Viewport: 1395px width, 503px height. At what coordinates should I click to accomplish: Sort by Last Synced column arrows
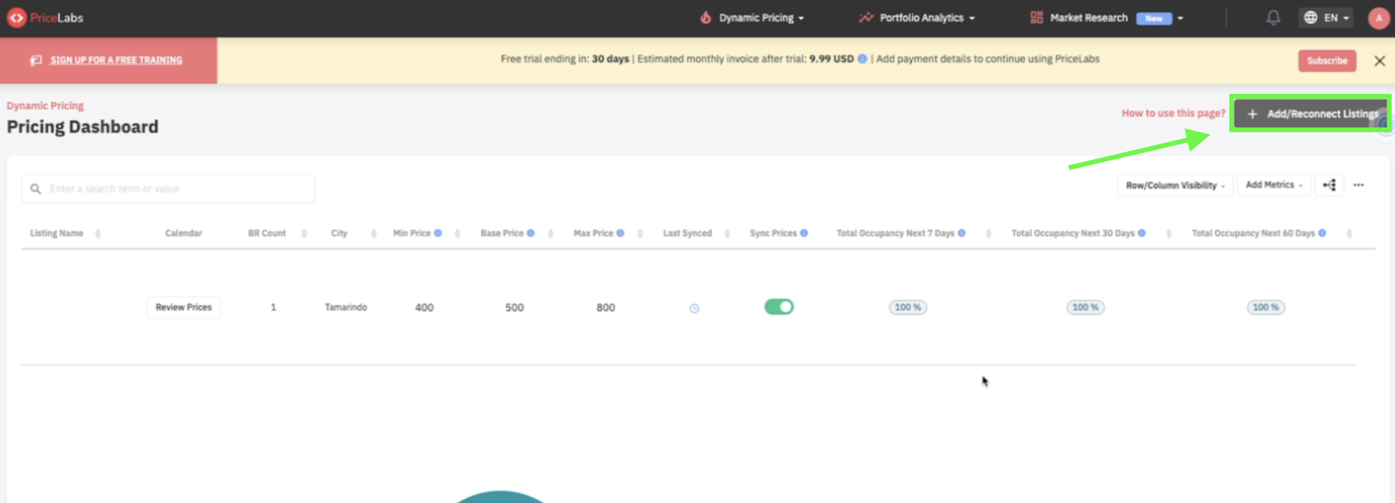[x=727, y=233]
